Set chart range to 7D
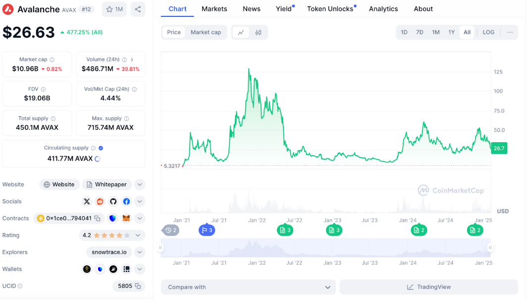Viewport: 531px width, 308px height. [420, 33]
